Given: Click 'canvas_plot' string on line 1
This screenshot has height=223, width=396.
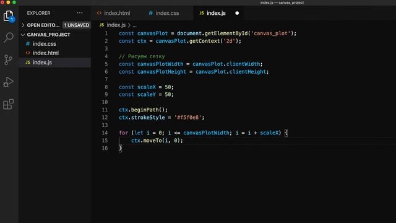Looking at the screenshot, I should click(270, 33).
